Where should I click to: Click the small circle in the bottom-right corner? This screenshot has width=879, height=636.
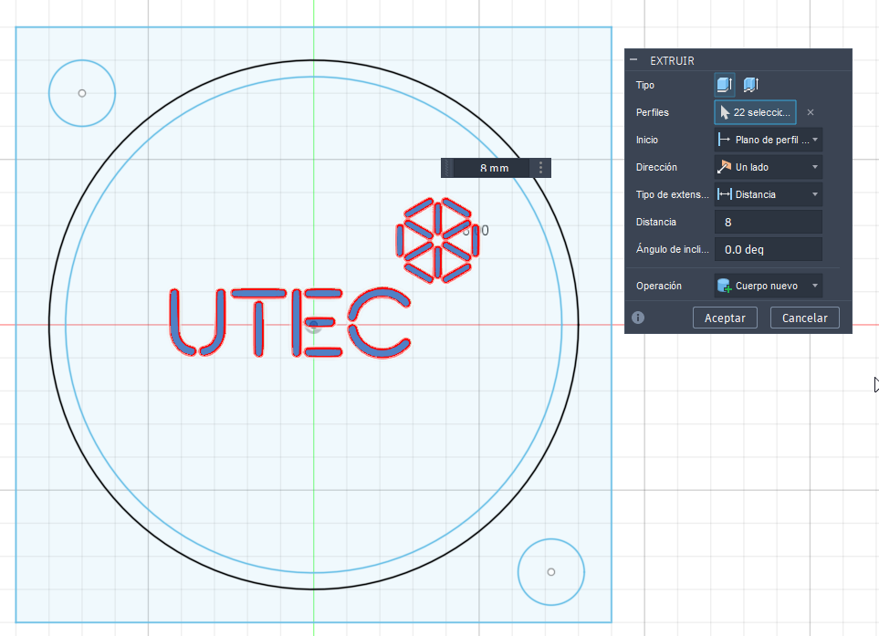click(550, 572)
